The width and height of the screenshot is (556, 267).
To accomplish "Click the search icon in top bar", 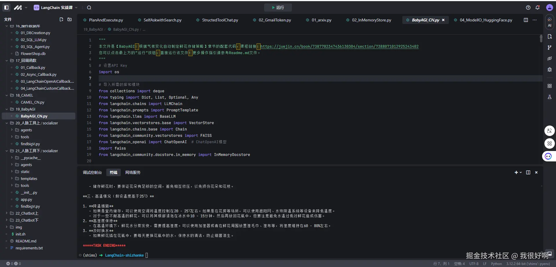I will tap(89, 8).
